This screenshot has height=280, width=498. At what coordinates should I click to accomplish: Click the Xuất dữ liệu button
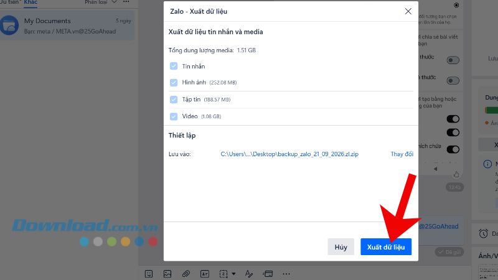tap(386, 246)
